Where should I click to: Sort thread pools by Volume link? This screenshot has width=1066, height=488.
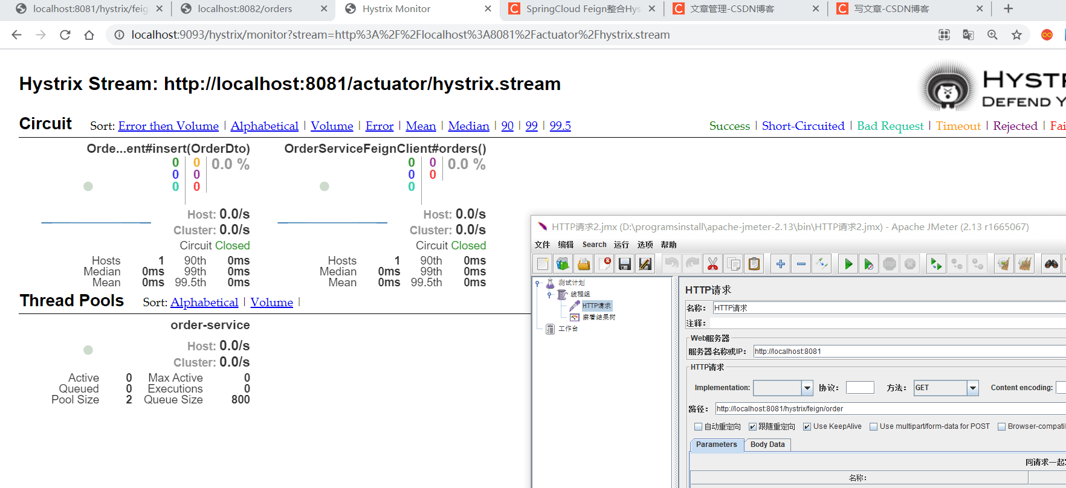tap(272, 302)
